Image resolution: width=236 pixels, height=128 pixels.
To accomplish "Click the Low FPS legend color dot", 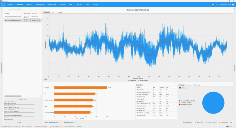I will coord(180,103).
